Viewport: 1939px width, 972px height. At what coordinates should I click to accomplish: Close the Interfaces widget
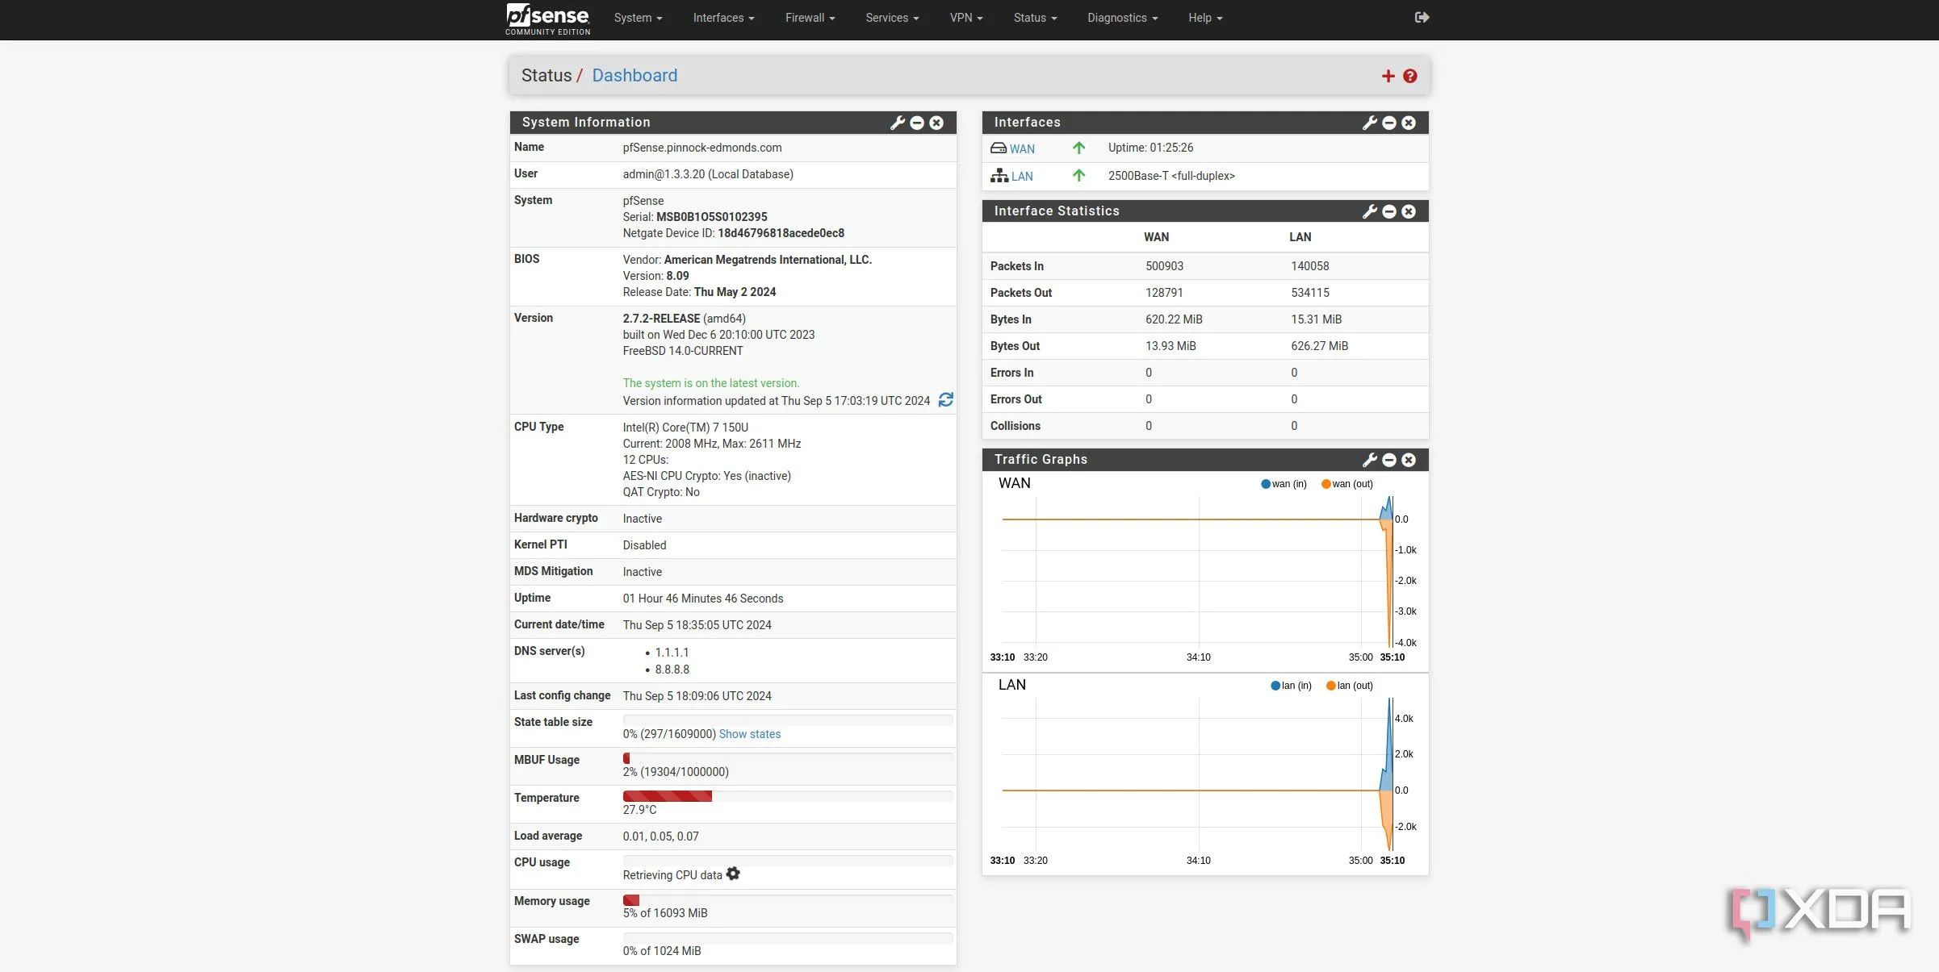click(1408, 123)
